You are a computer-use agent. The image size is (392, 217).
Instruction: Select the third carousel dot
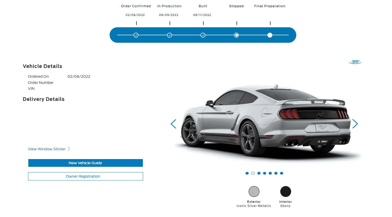[259, 173]
